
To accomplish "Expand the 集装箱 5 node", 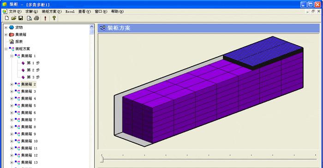I will click(12, 105).
